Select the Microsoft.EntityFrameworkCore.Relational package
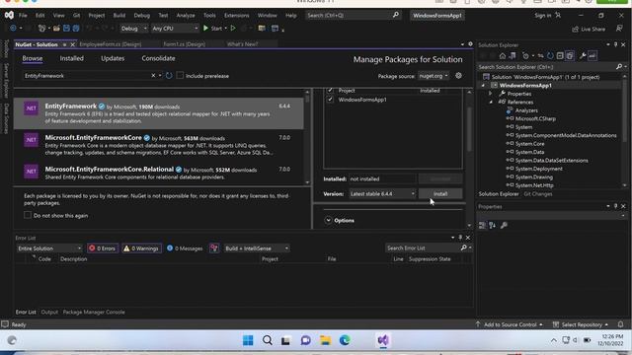The height and width of the screenshot is (355, 632). (x=159, y=173)
